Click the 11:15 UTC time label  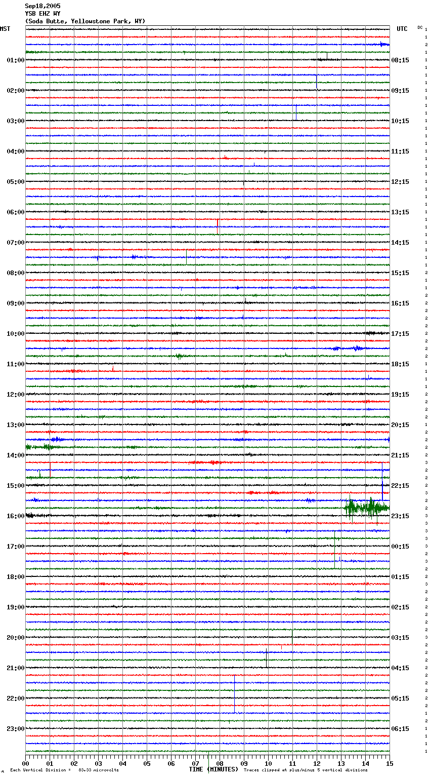[x=400, y=151]
